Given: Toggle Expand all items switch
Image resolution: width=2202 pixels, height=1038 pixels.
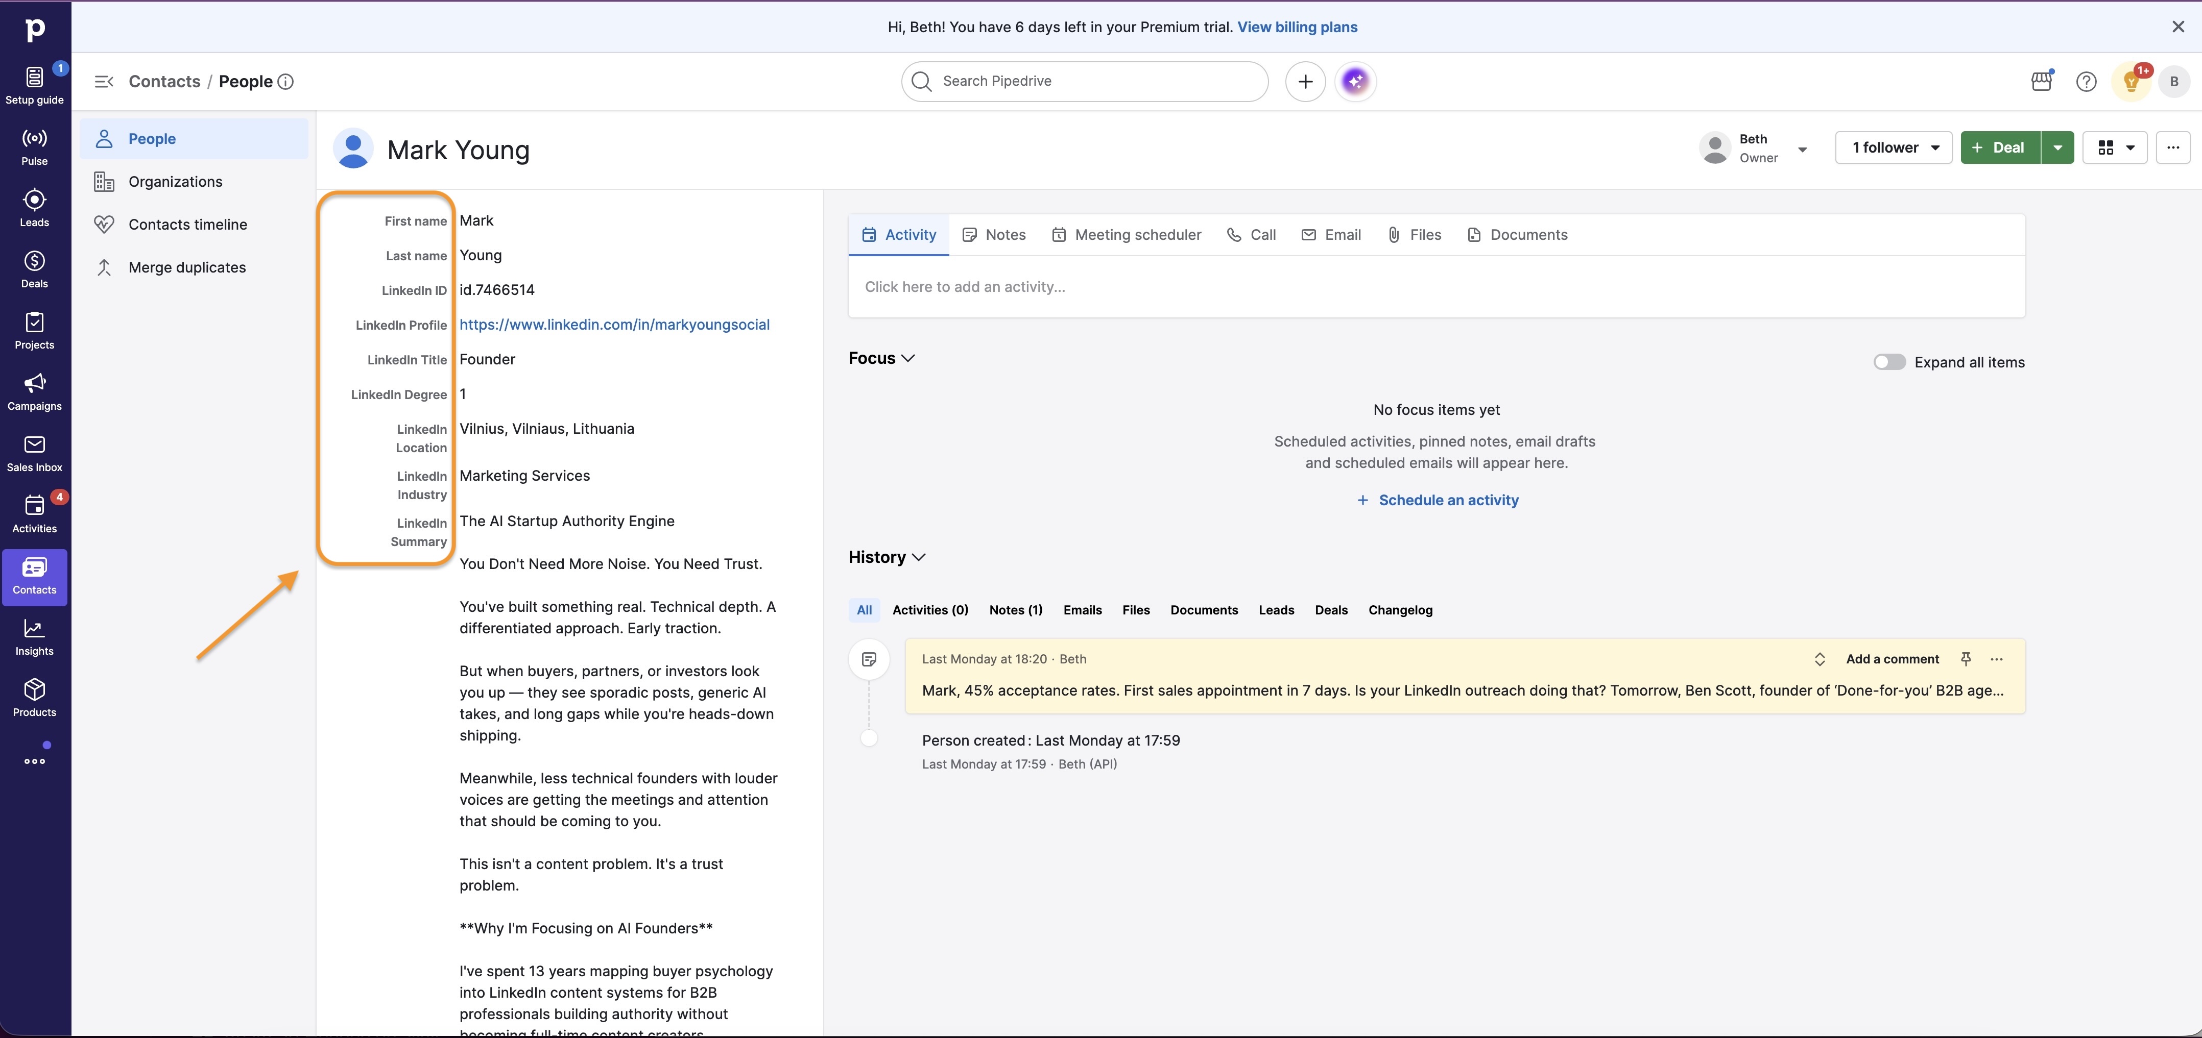Looking at the screenshot, I should (1889, 362).
